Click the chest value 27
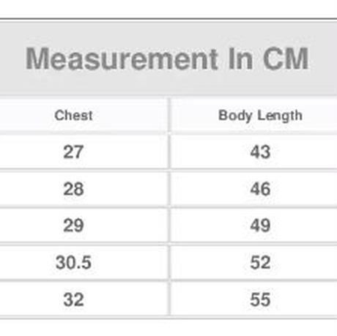The image size is (337, 336). point(73,152)
